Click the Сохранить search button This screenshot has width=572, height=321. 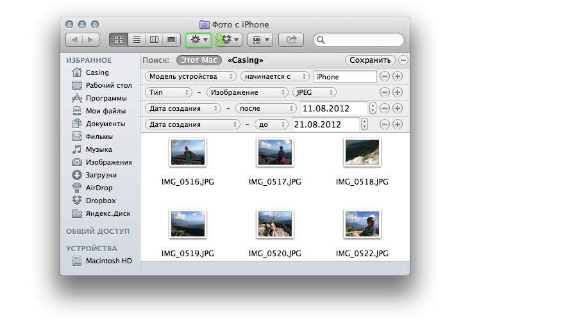point(369,60)
